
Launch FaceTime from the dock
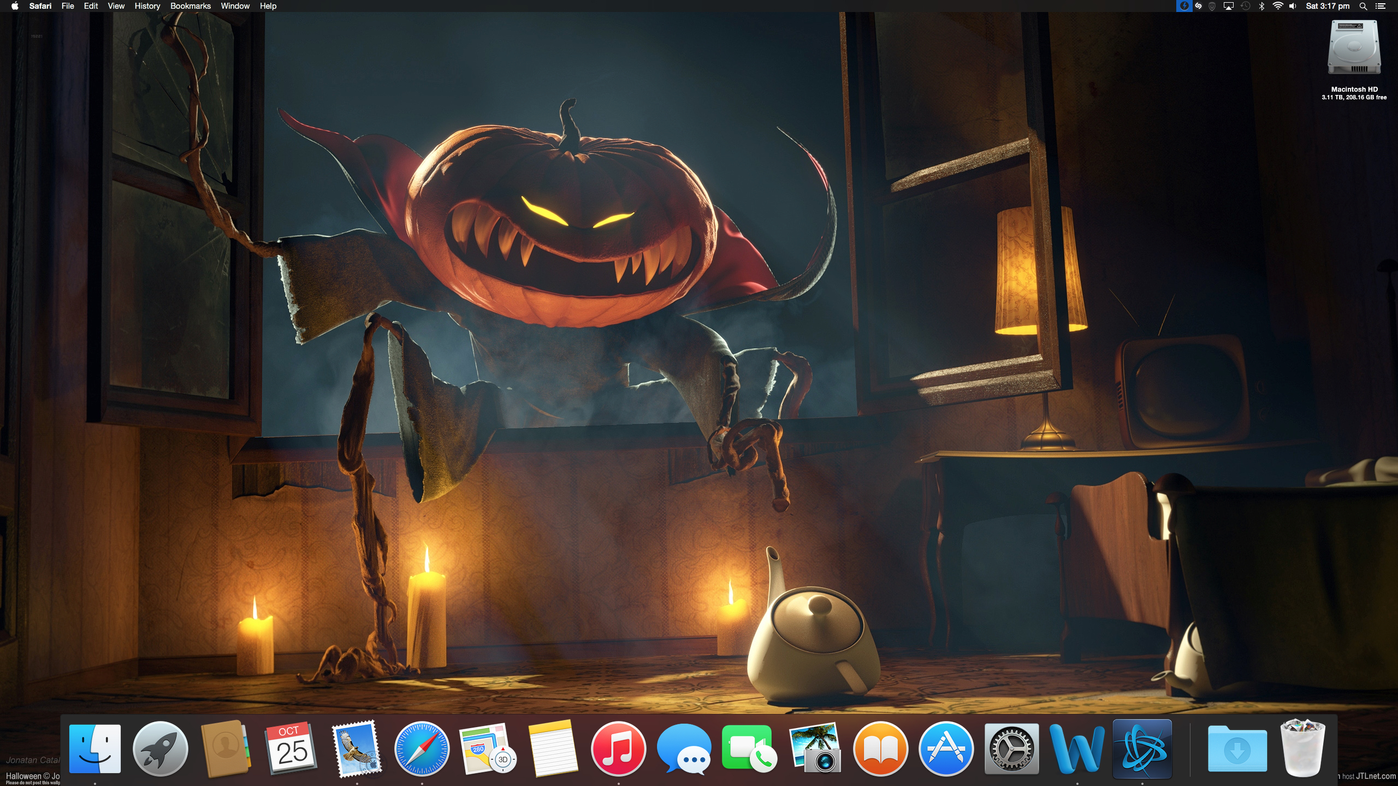coord(749,748)
